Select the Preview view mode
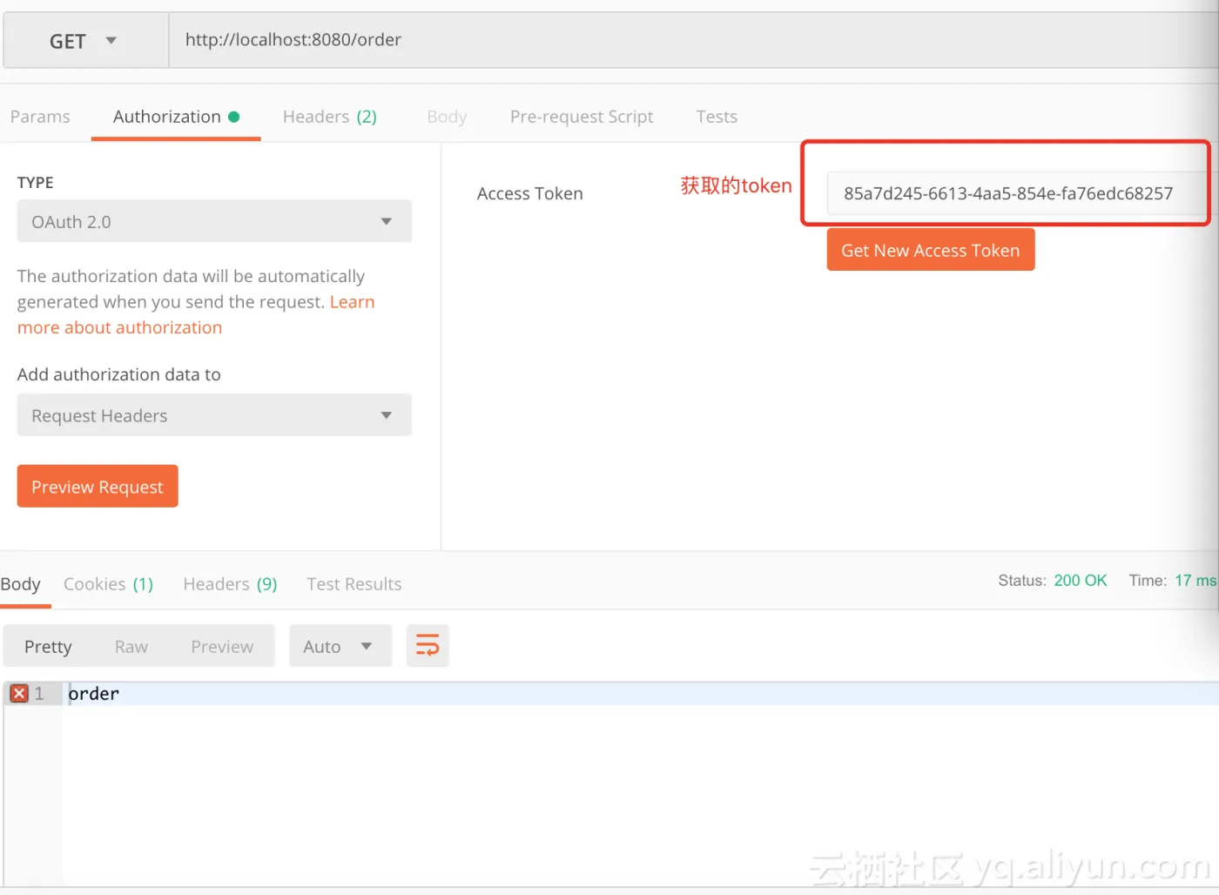The height and width of the screenshot is (895, 1219). 222,646
